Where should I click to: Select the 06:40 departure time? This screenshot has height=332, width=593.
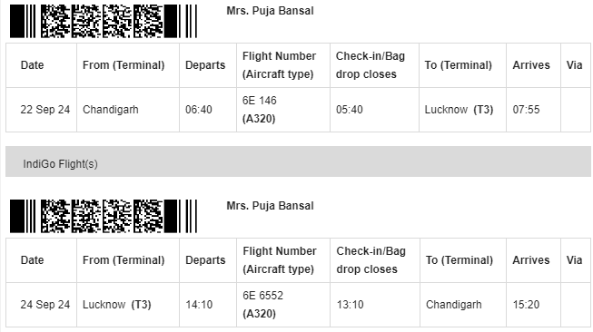(199, 110)
